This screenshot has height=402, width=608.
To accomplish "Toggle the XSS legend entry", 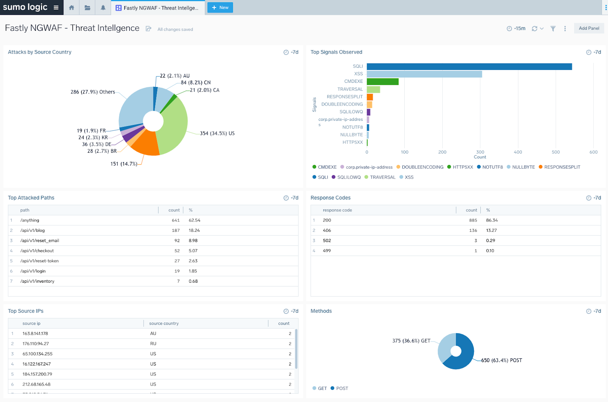I will pos(408,177).
